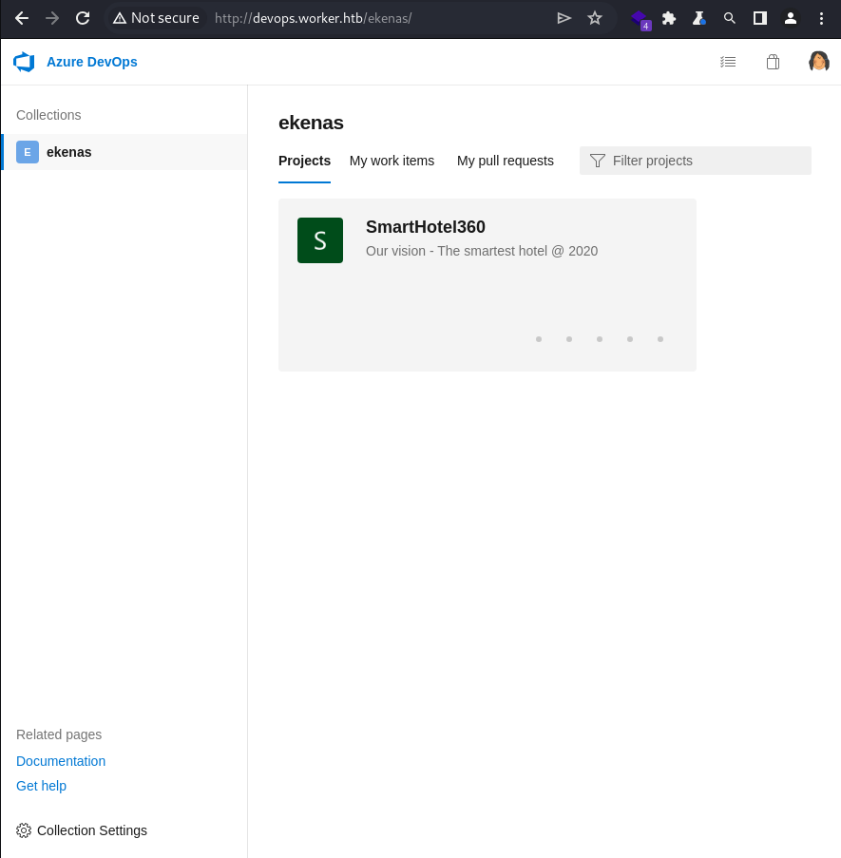Select the ekenas collection in sidebar

[x=124, y=152]
